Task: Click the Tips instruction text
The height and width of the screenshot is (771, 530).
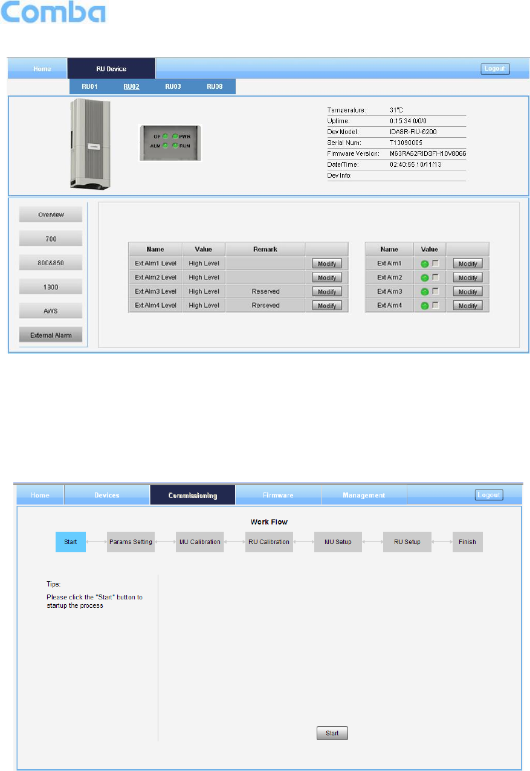Action: click(95, 601)
